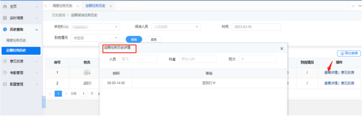Close the 调度任务历史 tab with its x

pyautogui.click(x=78, y=6)
